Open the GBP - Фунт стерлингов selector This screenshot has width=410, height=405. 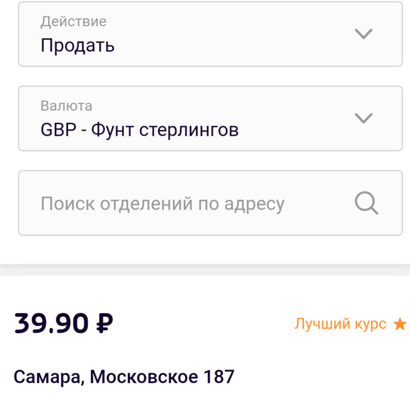[x=210, y=118]
